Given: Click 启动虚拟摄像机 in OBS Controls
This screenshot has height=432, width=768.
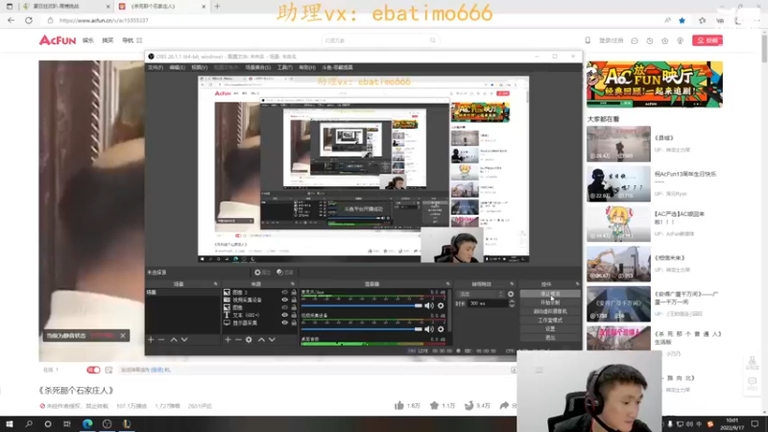Looking at the screenshot, I should (550, 311).
